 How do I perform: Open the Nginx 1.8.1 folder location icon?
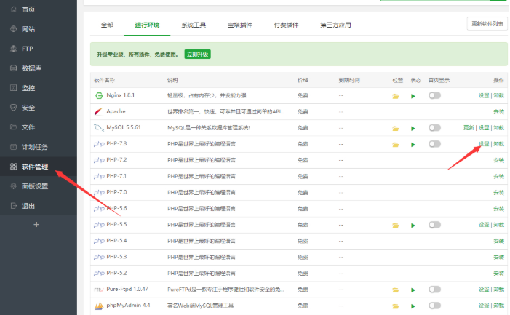[x=396, y=96]
